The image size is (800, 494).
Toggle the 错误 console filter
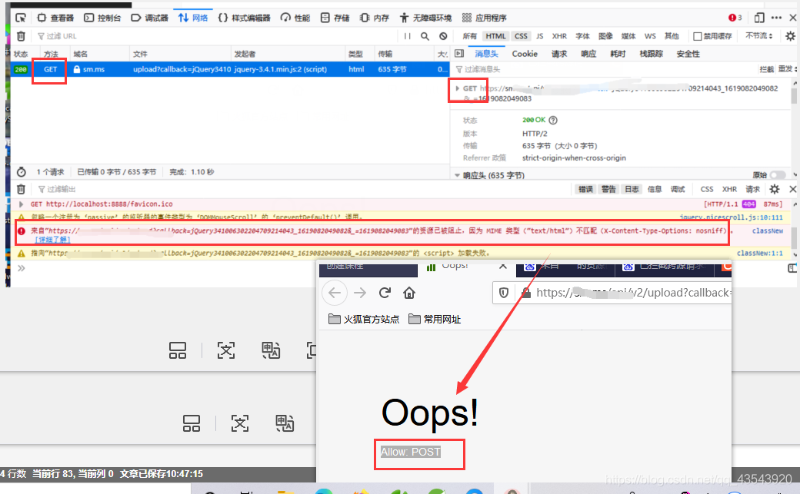pos(585,189)
